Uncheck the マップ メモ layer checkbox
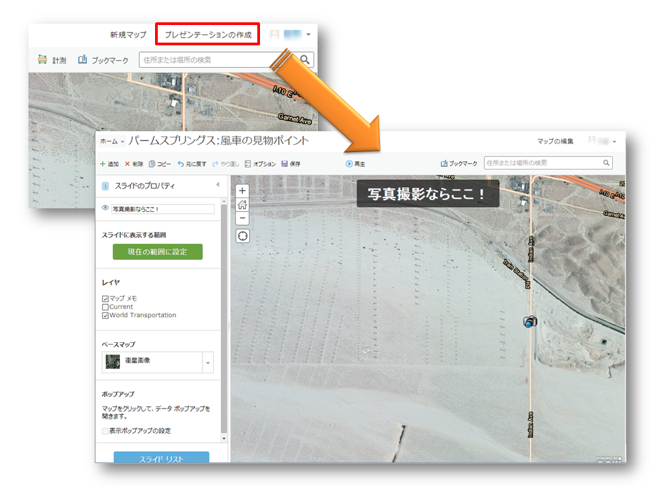This screenshot has width=650, height=487. coord(105,298)
